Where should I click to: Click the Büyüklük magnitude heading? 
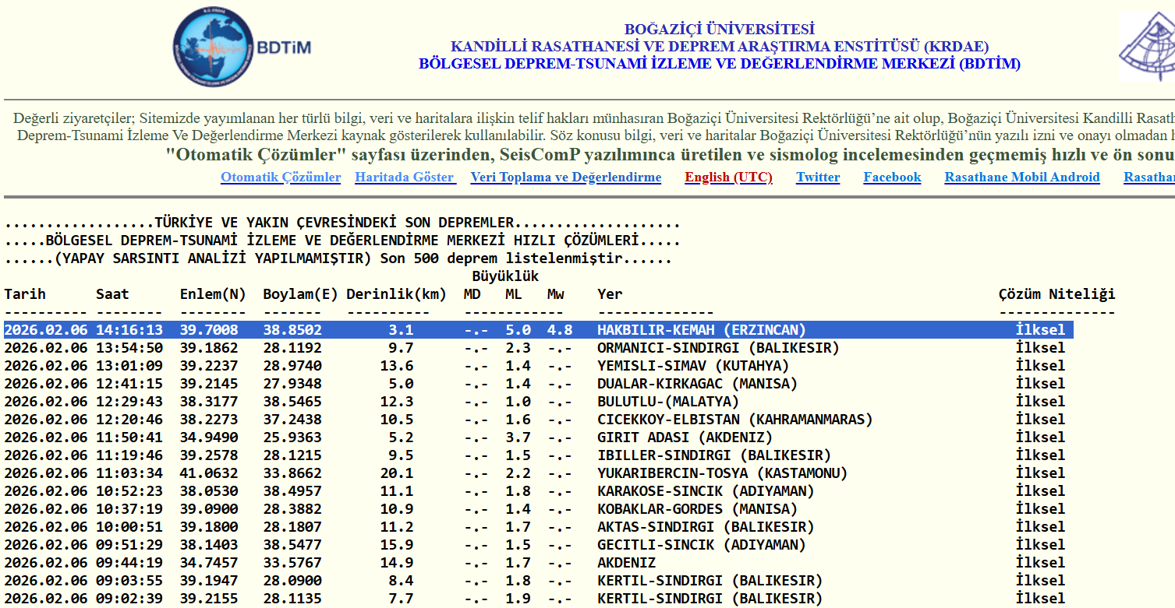504,276
